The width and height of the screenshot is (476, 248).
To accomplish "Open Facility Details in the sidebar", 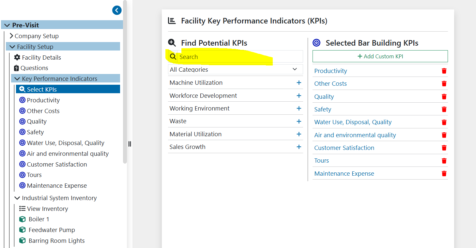I will [x=41, y=57].
